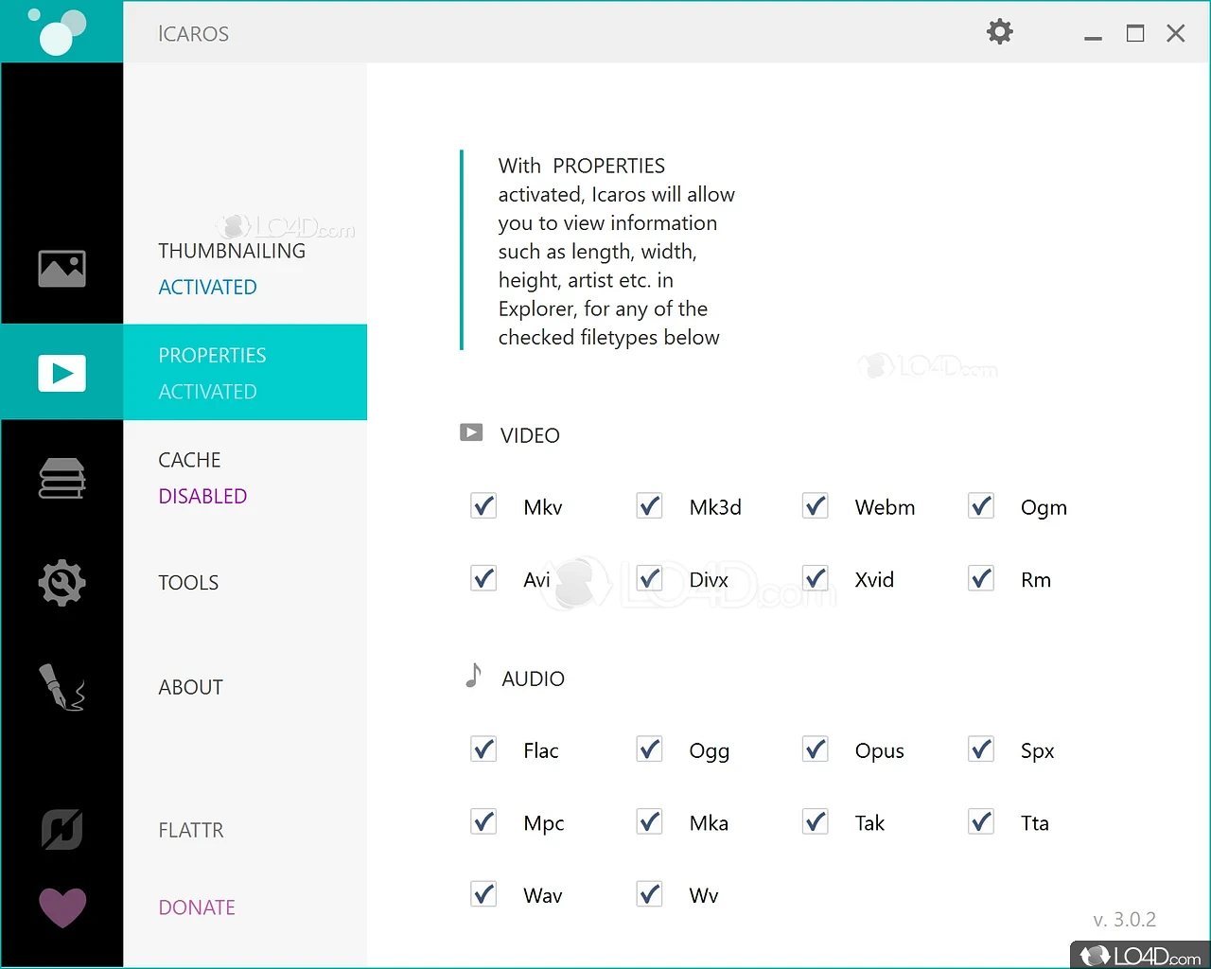Open the tools gear-wrench icon
1211x969 pixels.
(61, 583)
